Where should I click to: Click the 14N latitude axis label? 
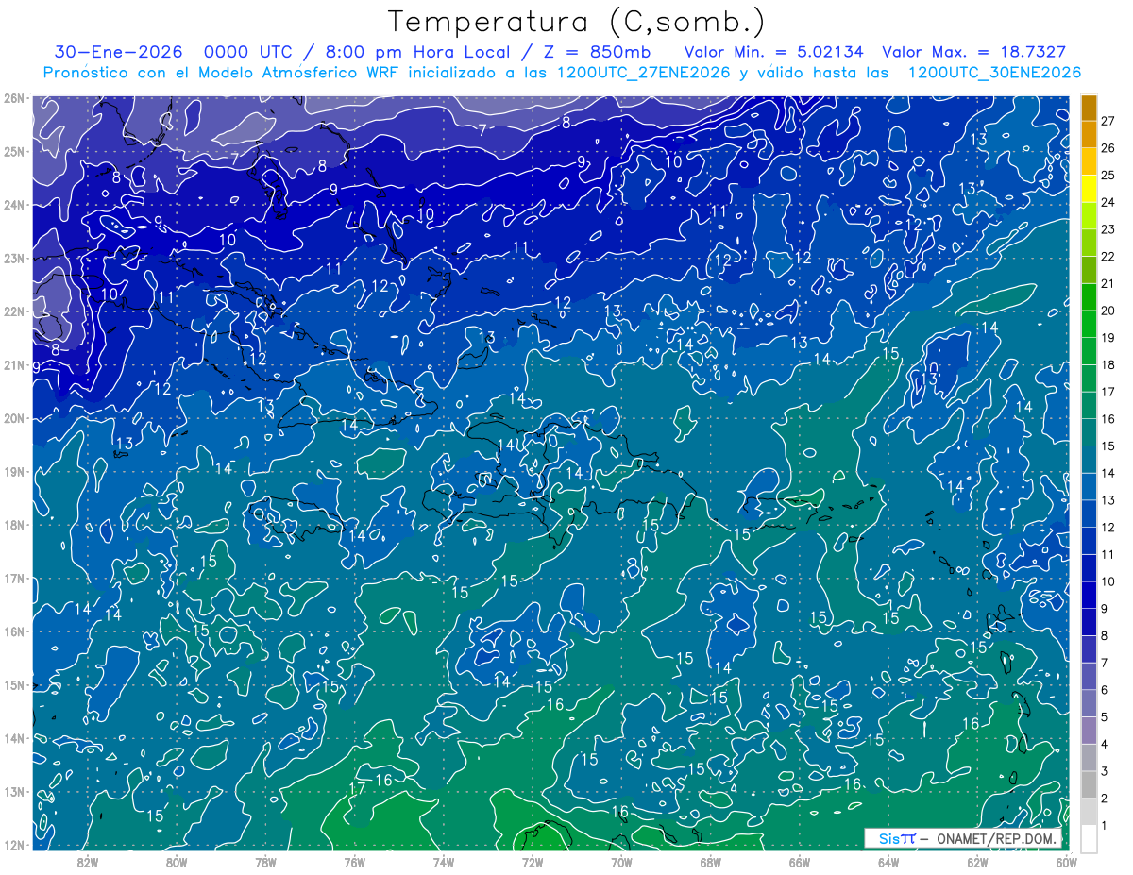click(x=13, y=738)
